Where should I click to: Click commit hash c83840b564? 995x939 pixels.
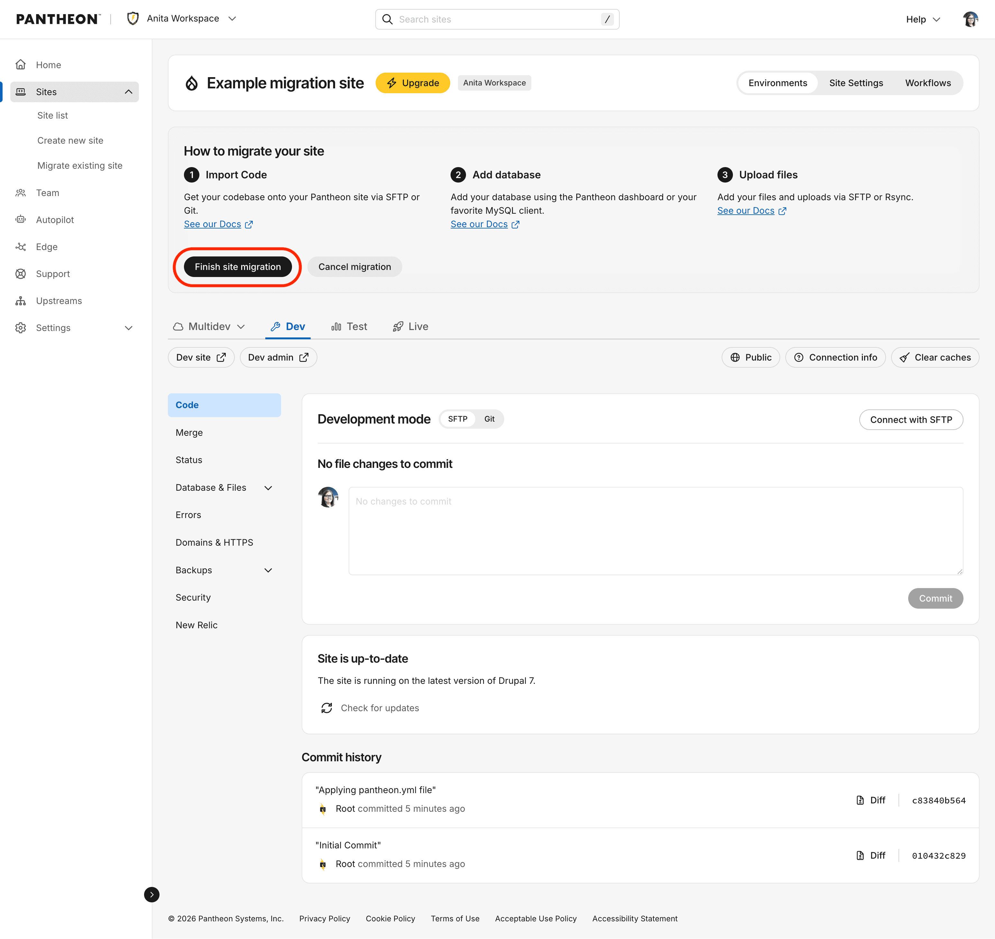pyautogui.click(x=938, y=800)
